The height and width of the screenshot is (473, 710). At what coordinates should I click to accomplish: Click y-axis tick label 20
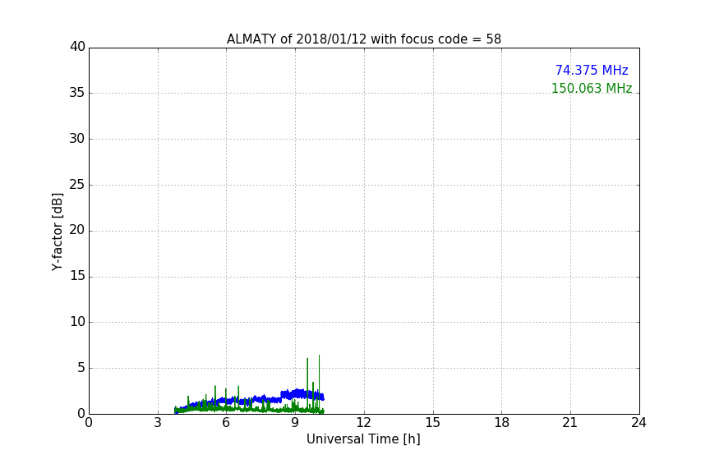[x=77, y=231]
